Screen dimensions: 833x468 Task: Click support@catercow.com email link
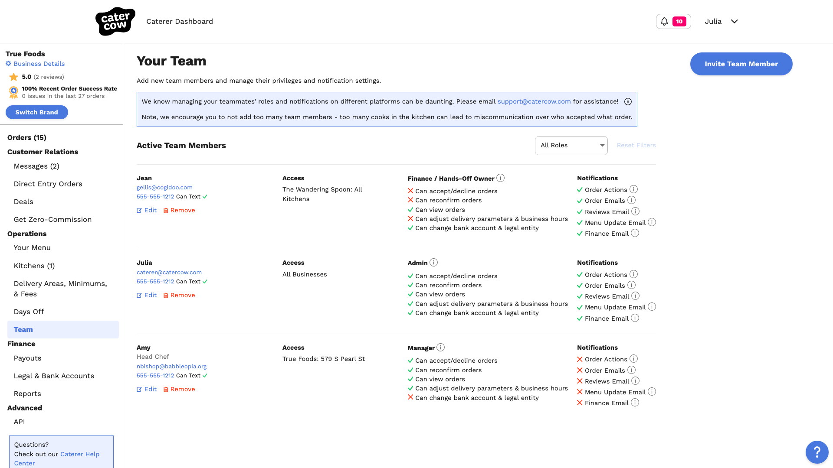pyautogui.click(x=534, y=101)
